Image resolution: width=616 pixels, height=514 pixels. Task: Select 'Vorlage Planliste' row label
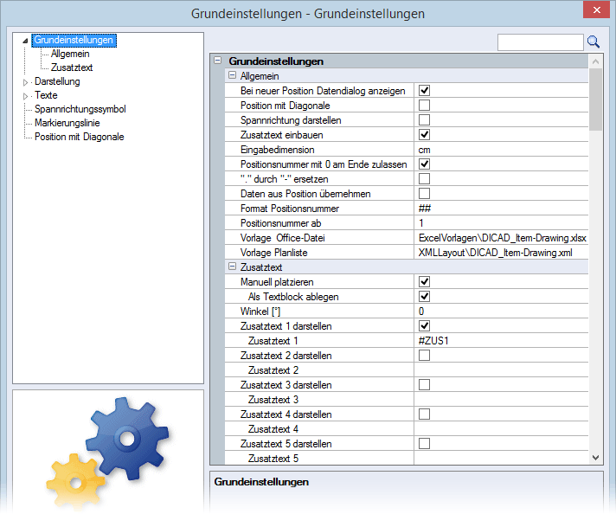pyautogui.click(x=273, y=253)
